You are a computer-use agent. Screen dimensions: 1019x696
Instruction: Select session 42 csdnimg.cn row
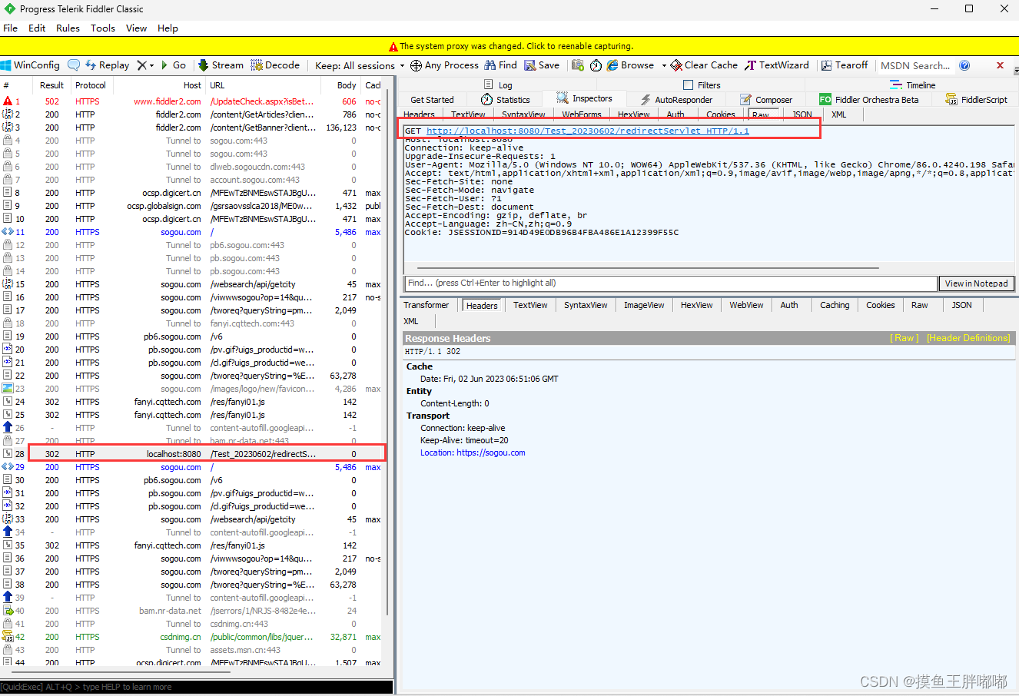192,637
